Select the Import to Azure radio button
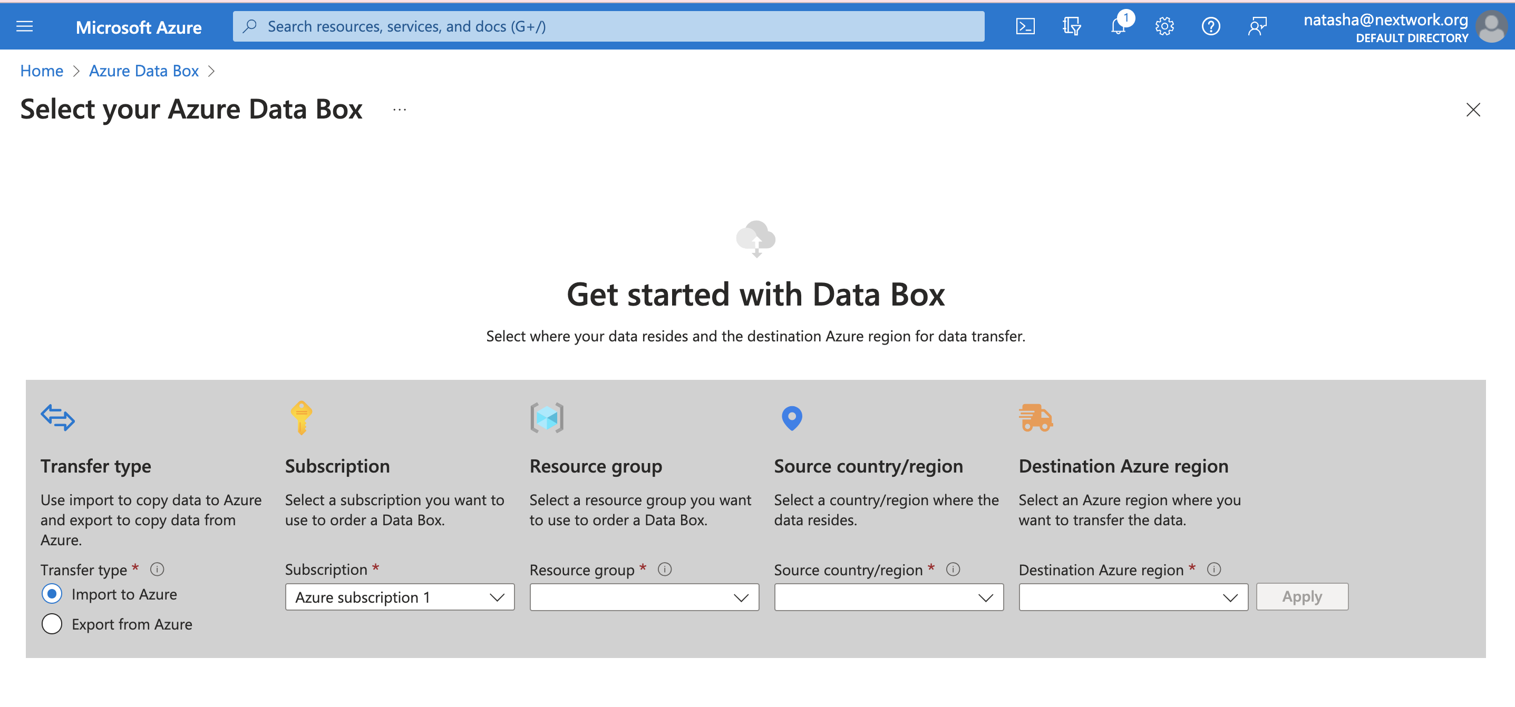 coord(52,594)
